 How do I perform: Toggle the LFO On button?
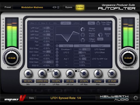[107, 29]
